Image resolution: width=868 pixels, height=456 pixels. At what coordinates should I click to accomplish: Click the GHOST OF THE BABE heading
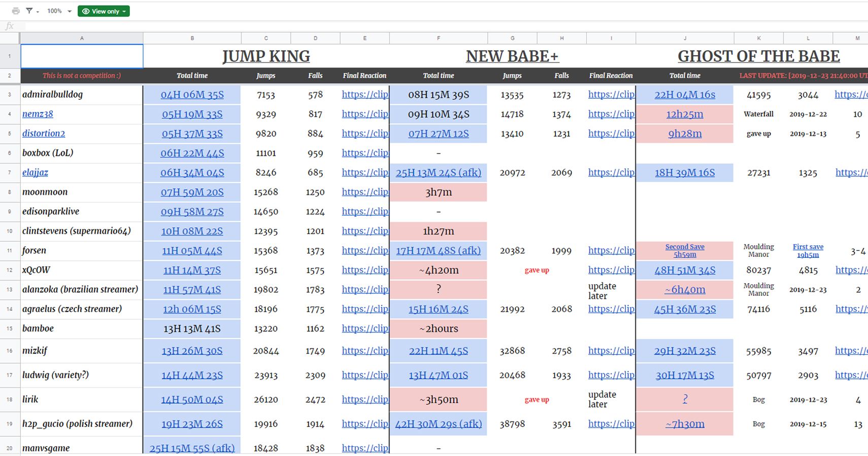click(758, 56)
